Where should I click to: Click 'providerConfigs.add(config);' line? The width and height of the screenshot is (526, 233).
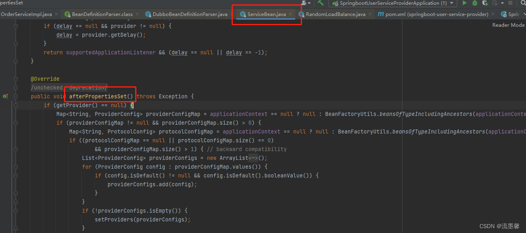coord(152,184)
